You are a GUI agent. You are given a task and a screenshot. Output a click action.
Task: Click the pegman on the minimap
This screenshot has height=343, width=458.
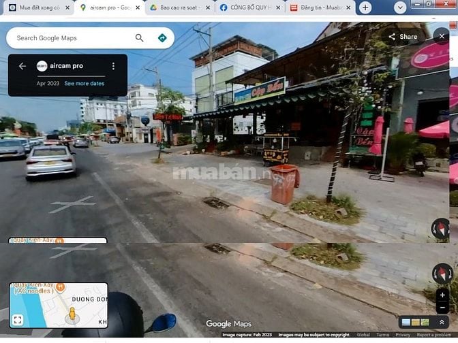point(72,315)
